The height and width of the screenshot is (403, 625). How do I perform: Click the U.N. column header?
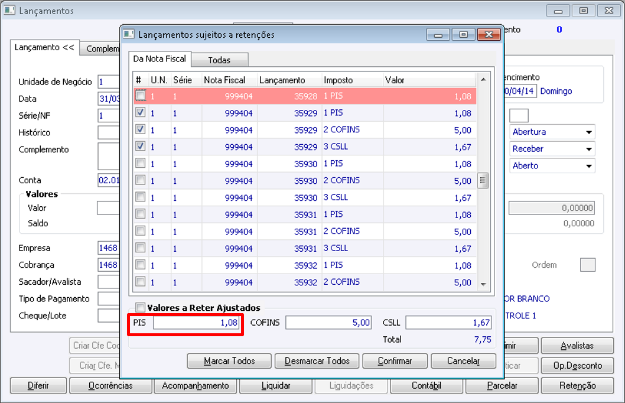tap(159, 80)
